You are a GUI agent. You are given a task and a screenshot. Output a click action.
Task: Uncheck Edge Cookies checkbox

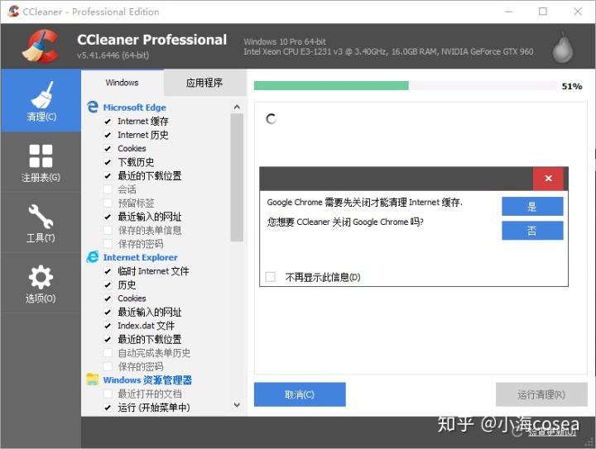108,148
